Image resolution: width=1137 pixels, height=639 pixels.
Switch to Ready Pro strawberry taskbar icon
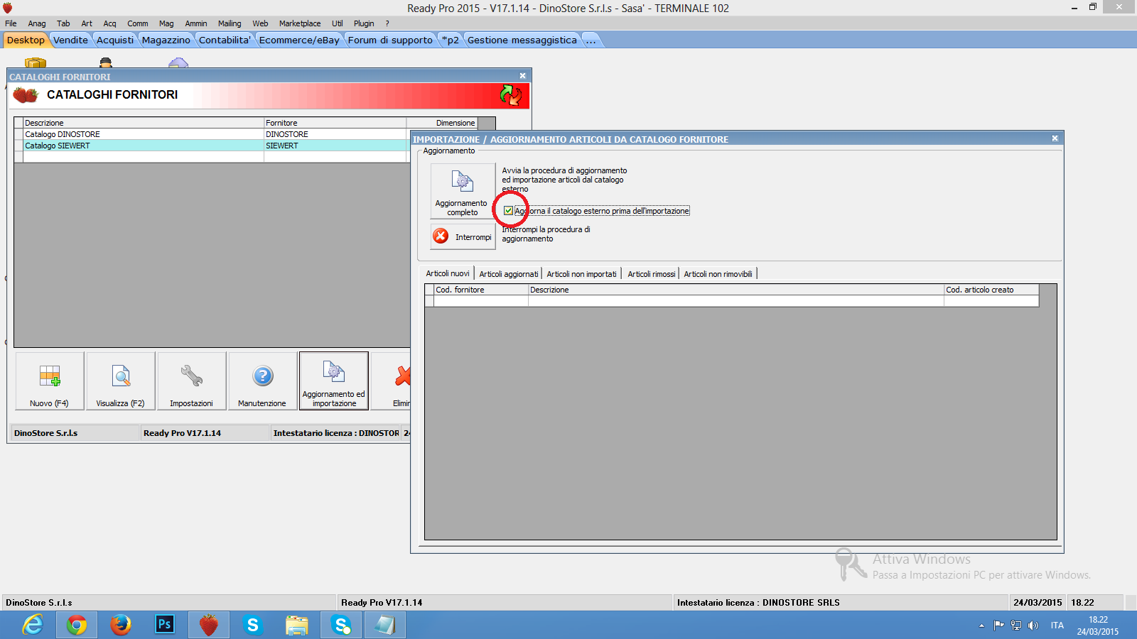pyautogui.click(x=209, y=625)
